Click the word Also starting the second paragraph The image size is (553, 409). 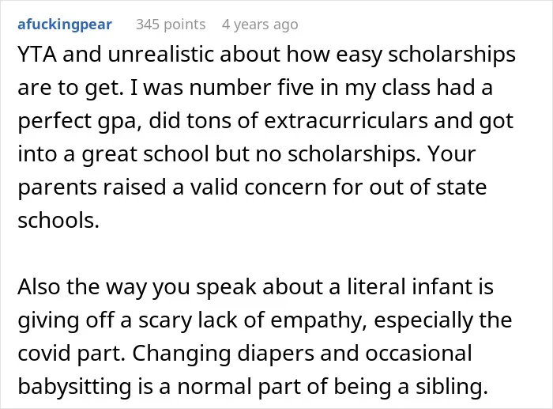click(39, 286)
